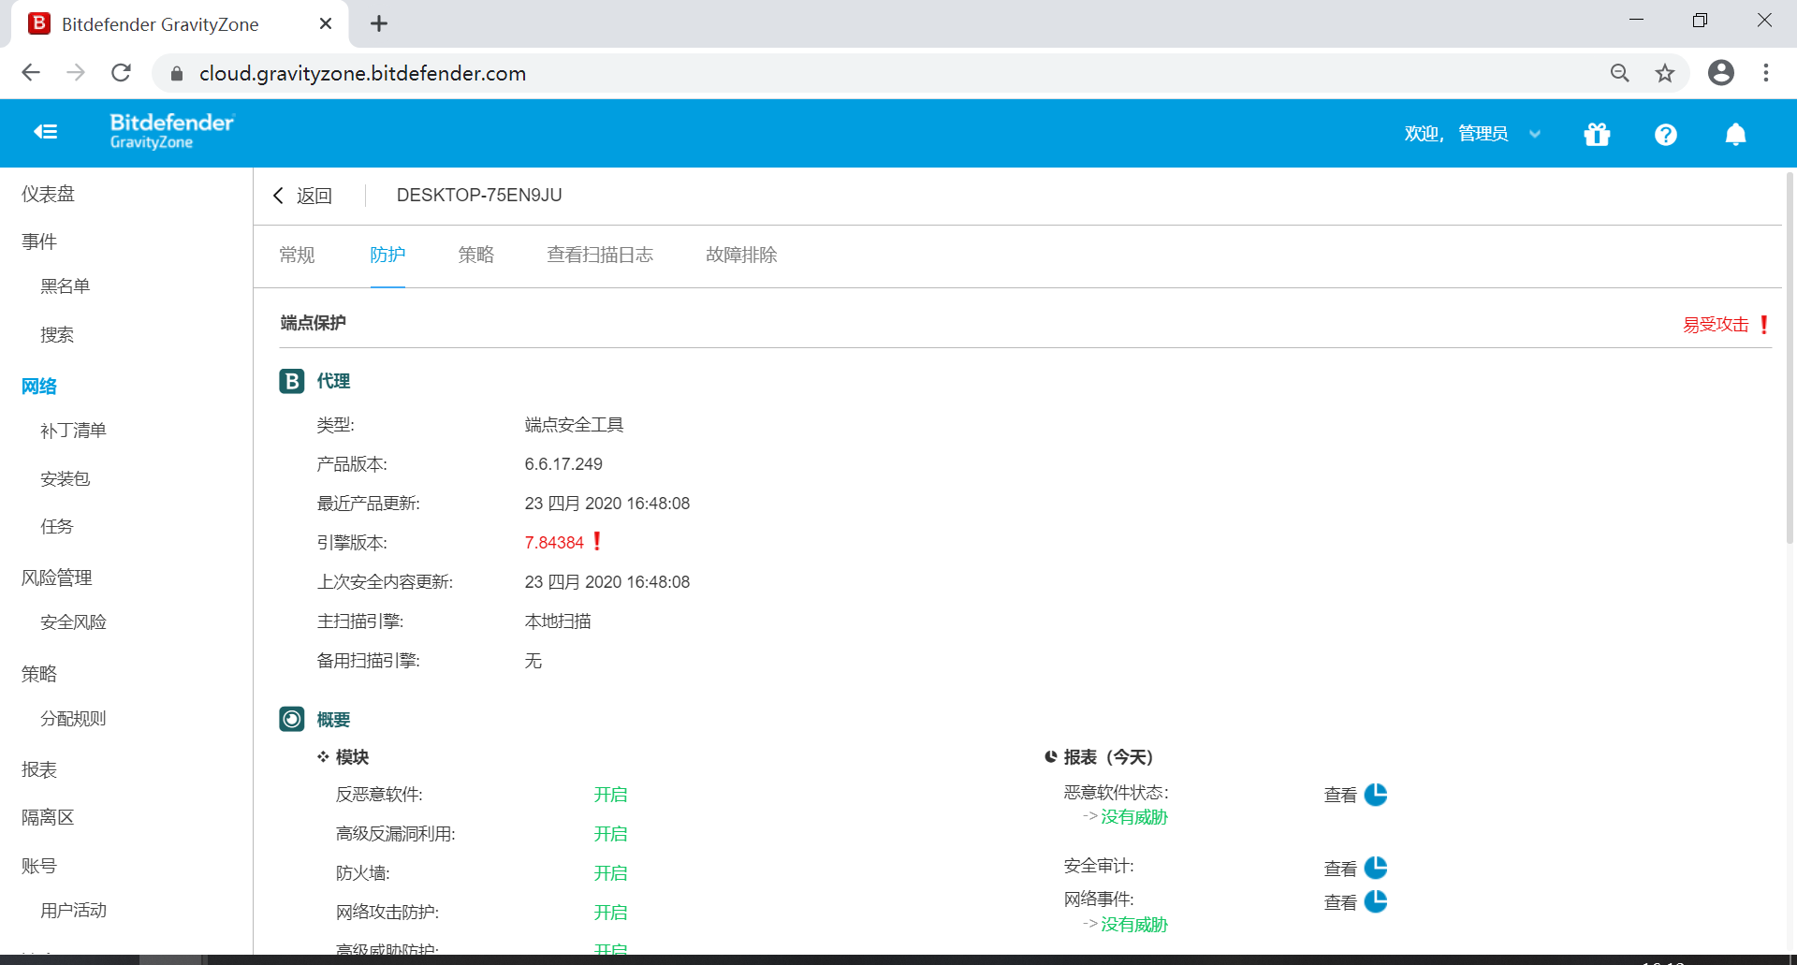Open the 查看扫描日志 tab
This screenshot has width=1797, height=965.
point(600,255)
